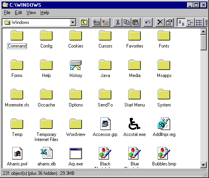This screenshot has height=178, width=209.
Task: Select the Help folder icon
Action: [46, 65]
